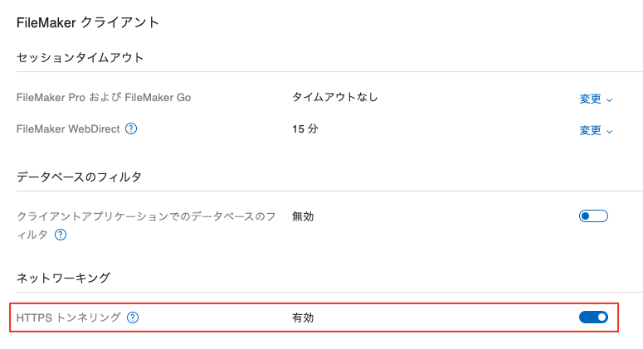The image size is (643, 349).
Task: Disable the HTTPS トンネリング toggle
Action: pos(593,317)
